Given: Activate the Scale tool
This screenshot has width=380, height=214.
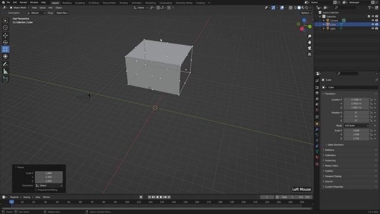Looking at the screenshot, I should [5, 49].
